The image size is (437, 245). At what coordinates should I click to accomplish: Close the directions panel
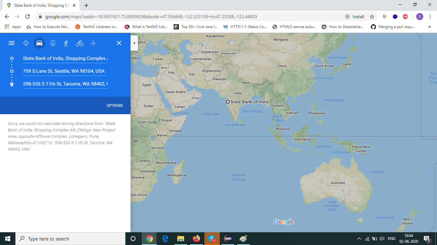click(x=119, y=43)
